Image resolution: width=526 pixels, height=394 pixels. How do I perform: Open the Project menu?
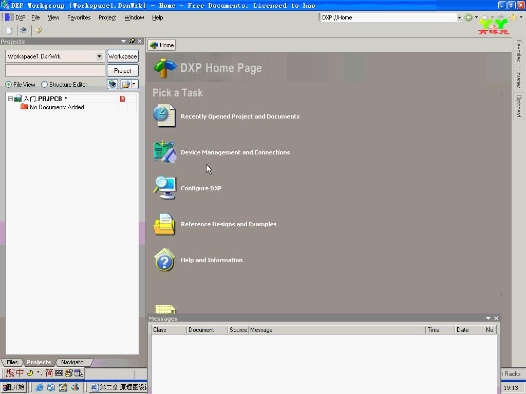107,17
